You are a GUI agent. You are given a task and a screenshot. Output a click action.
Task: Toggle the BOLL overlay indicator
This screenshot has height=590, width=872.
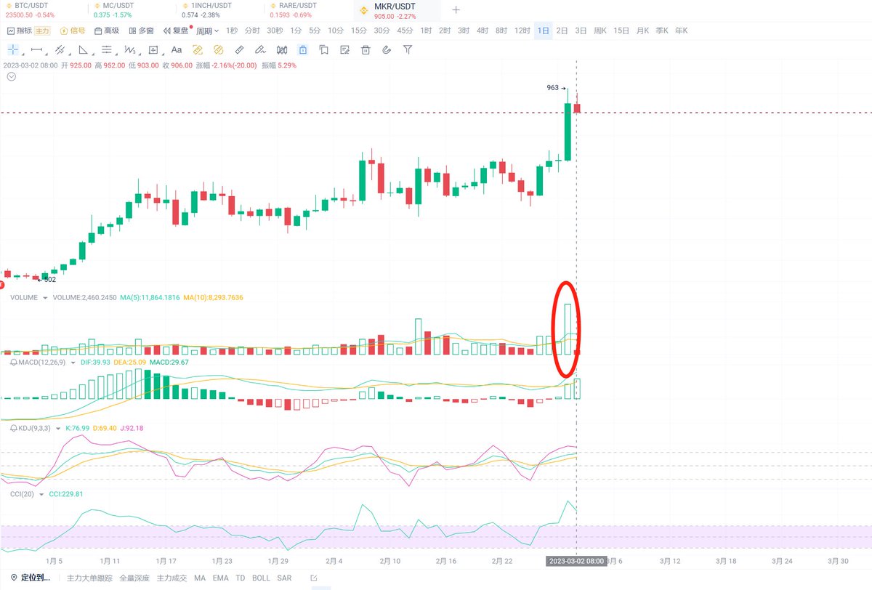261,578
